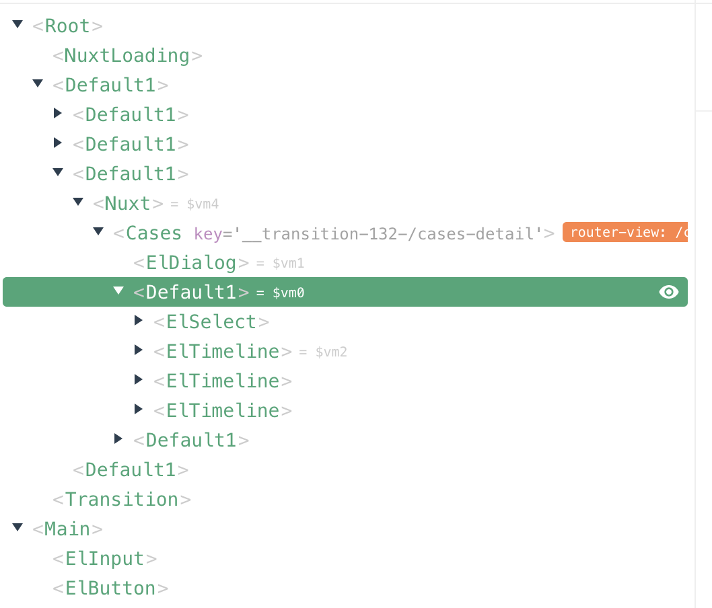Expand the last ElTimeline node
This screenshot has width=712, height=608.
(x=139, y=410)
